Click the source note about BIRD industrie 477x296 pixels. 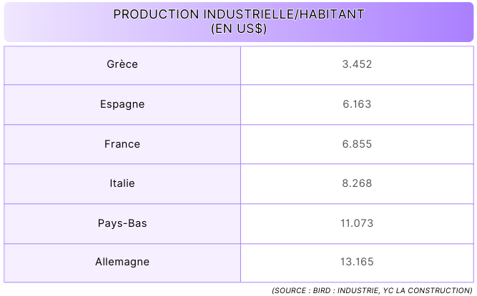click(372, 290)
